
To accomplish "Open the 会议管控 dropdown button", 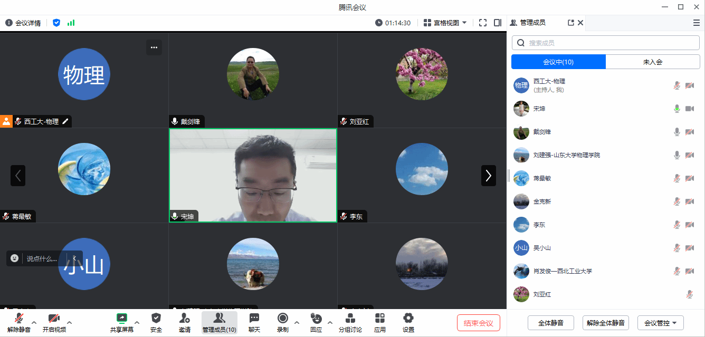I will [x=661, y=323].
